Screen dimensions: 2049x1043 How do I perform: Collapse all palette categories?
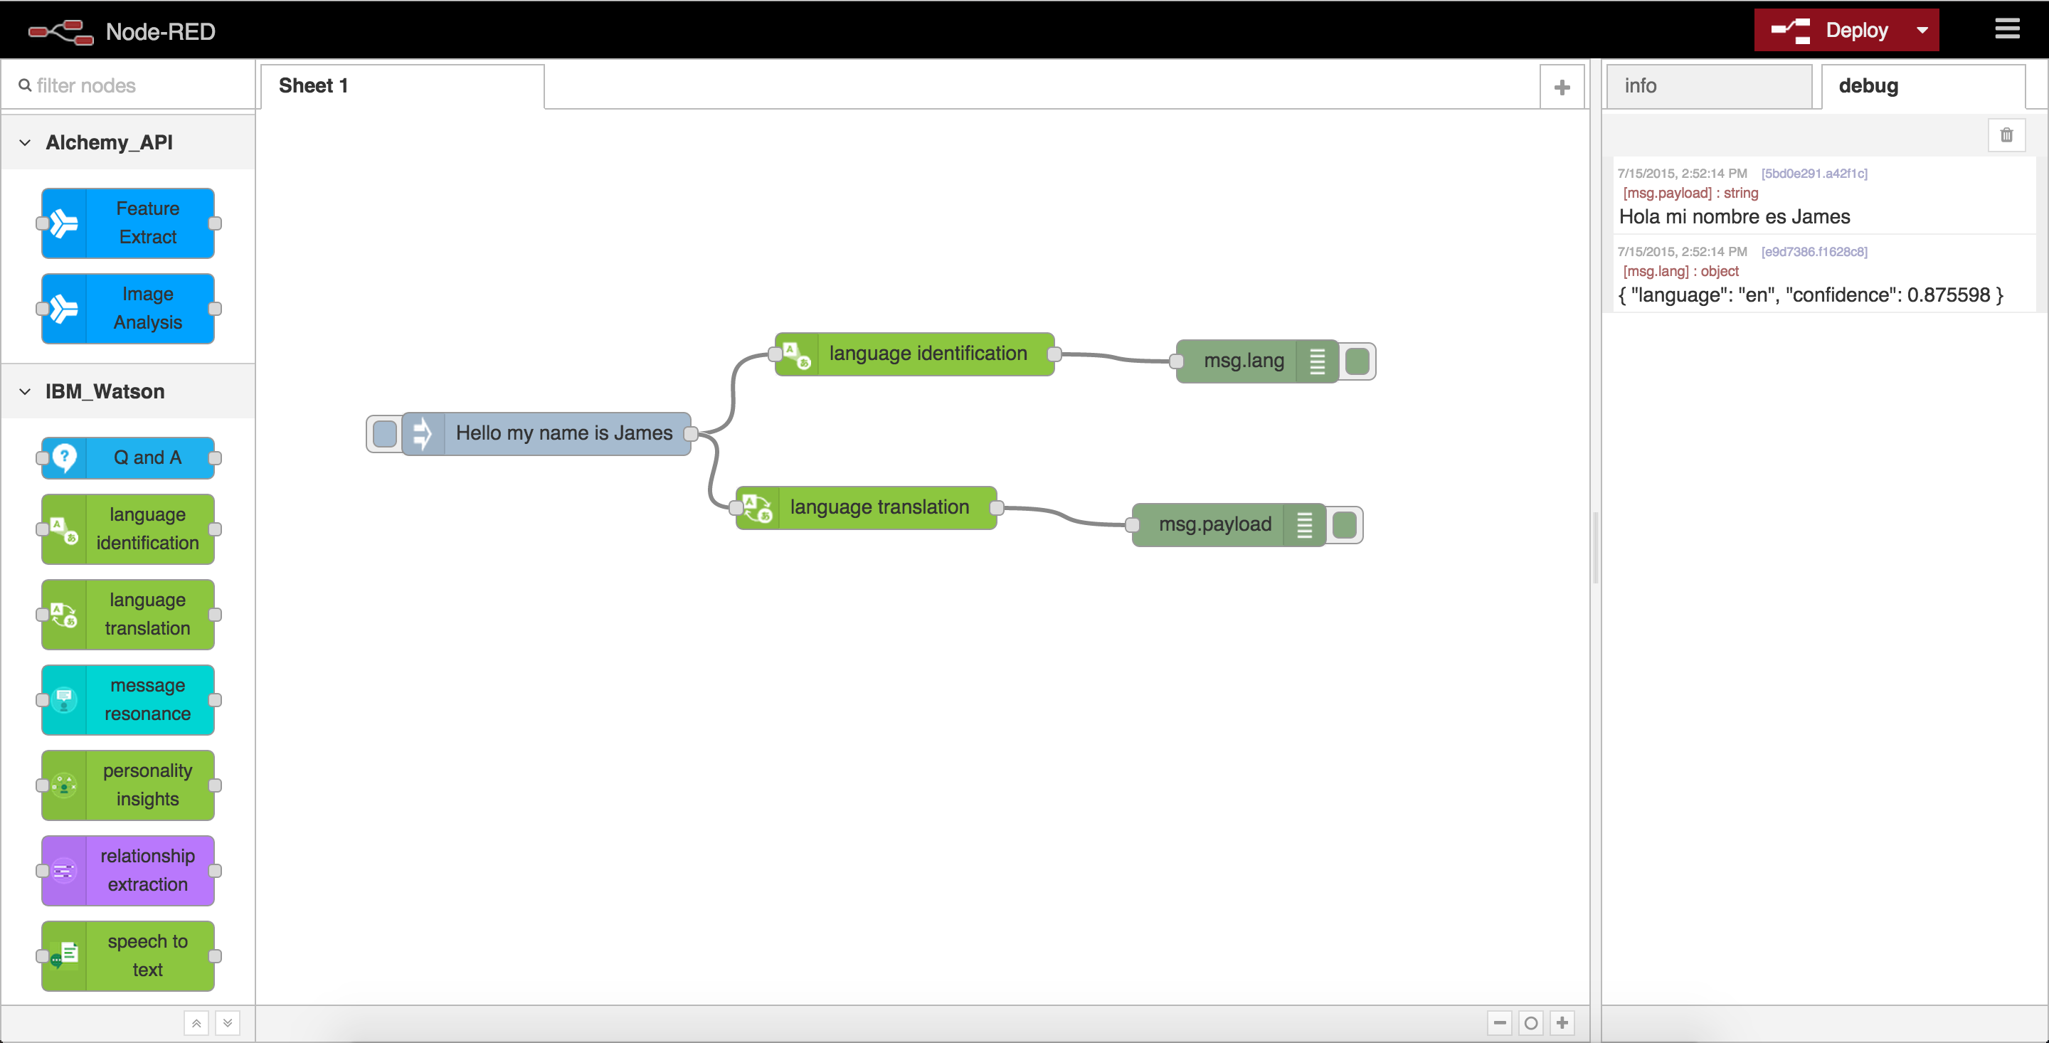(196, 1023)
